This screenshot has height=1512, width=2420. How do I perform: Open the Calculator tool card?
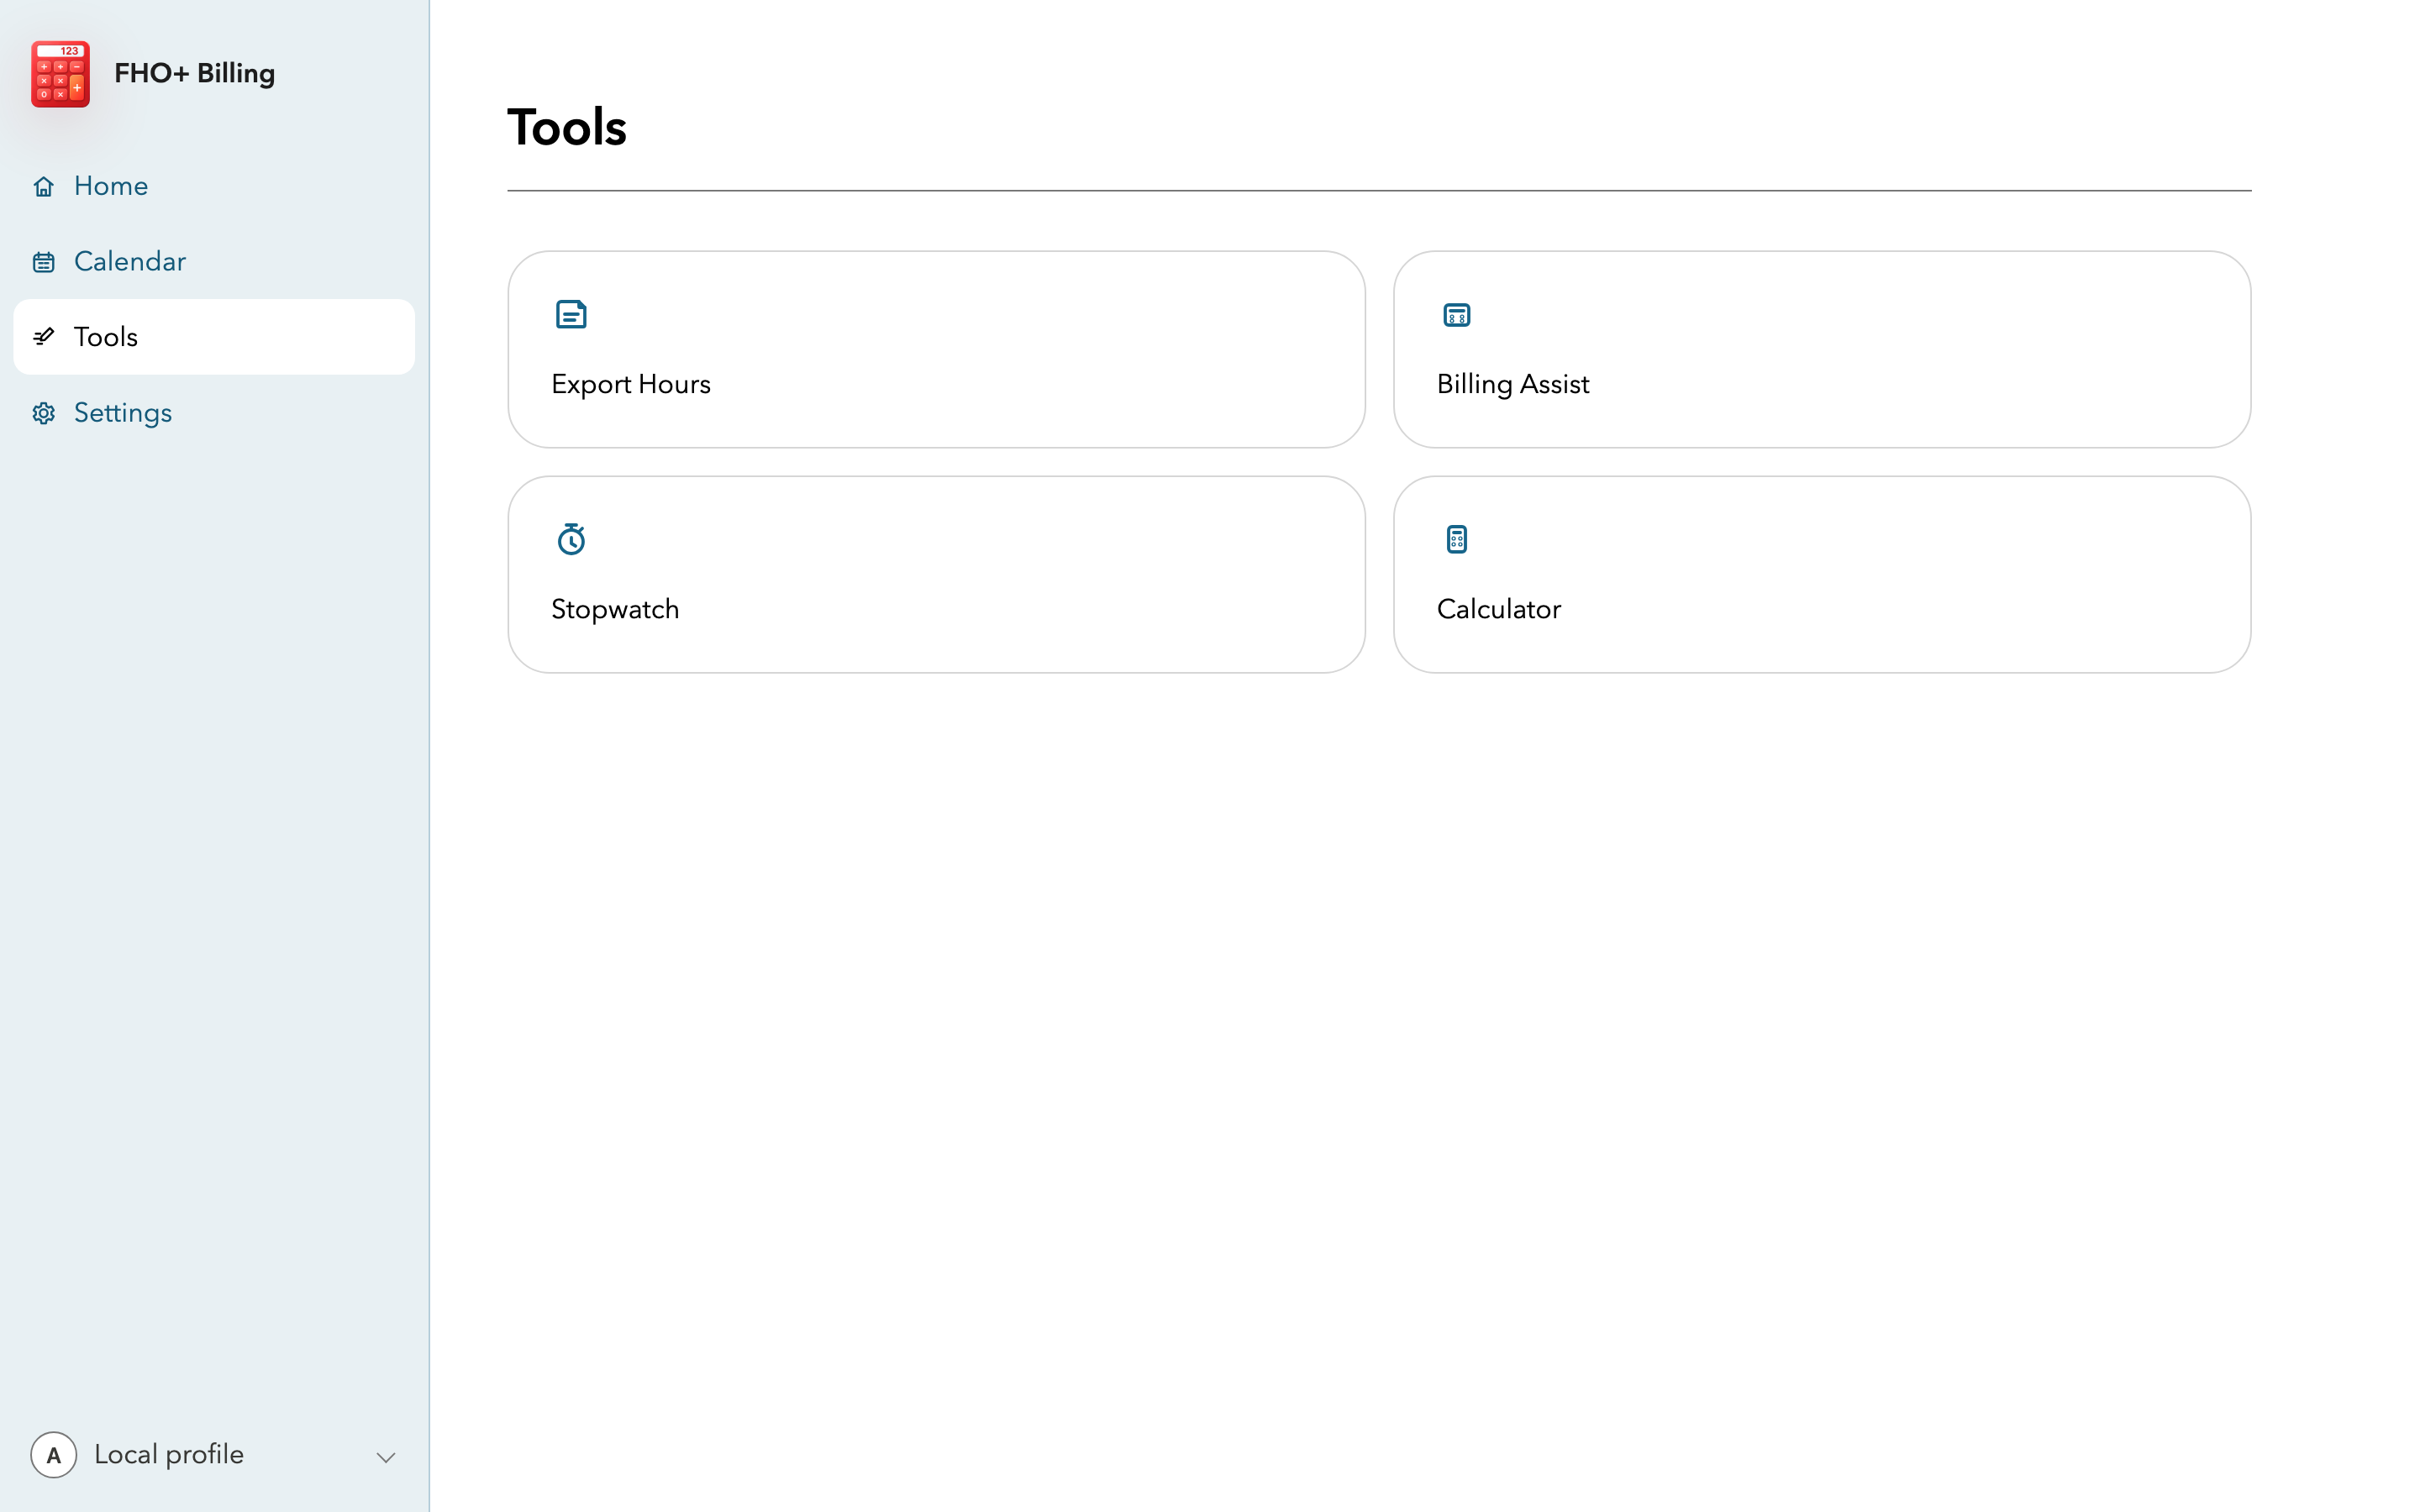1822,574
